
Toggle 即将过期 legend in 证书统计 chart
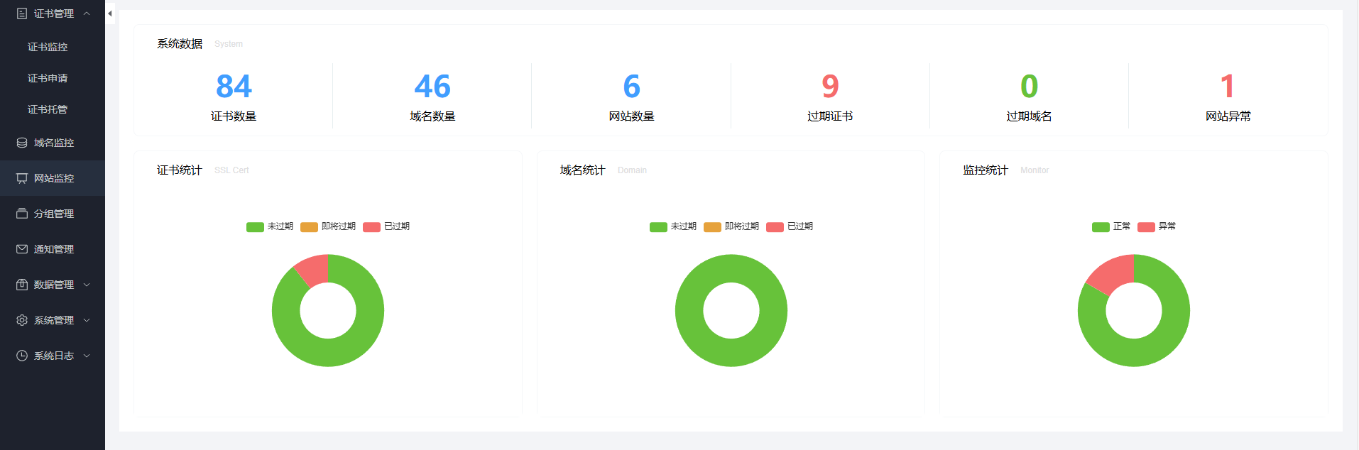tap(328, 226)
